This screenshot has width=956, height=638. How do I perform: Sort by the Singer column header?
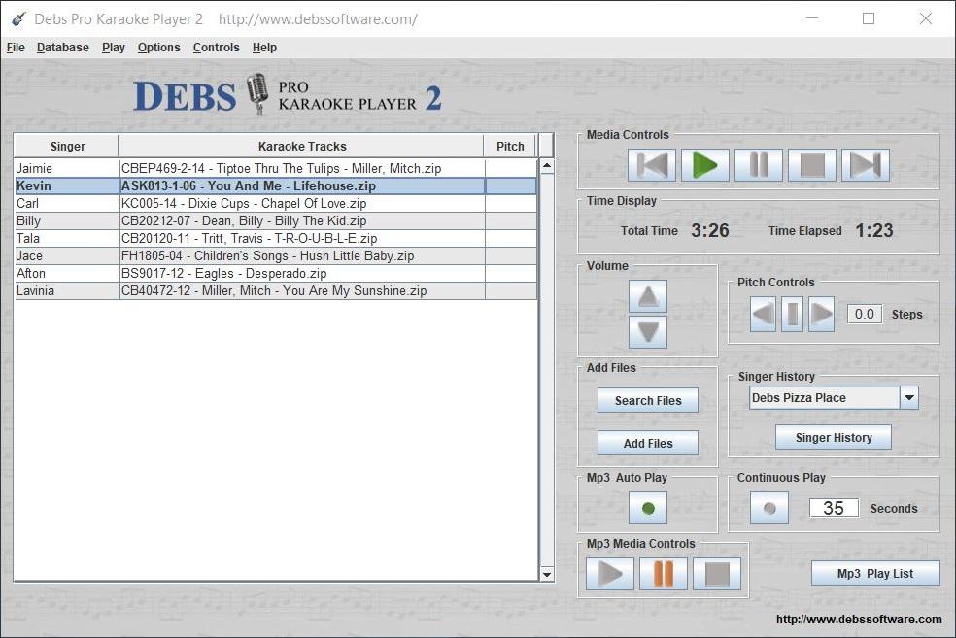coord(66,147)
